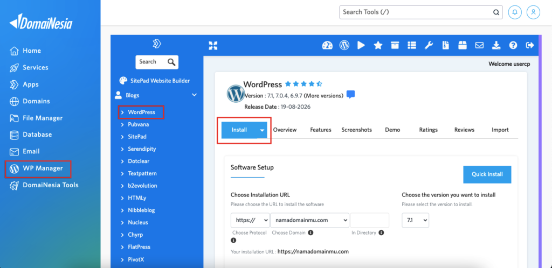Select WordPress in the Blogs list
Screen dimensions: 552x268
[x=141, y=112]
